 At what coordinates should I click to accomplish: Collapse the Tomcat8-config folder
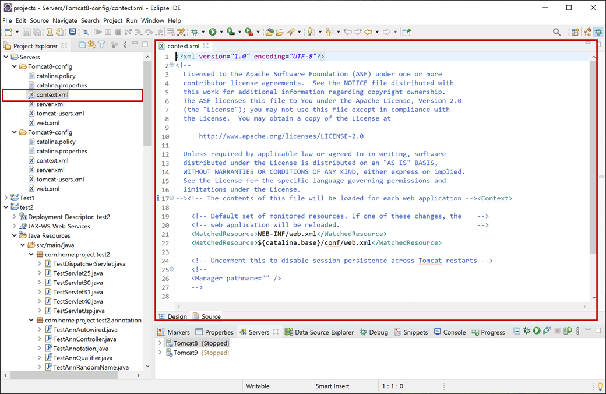coord(15,66)
